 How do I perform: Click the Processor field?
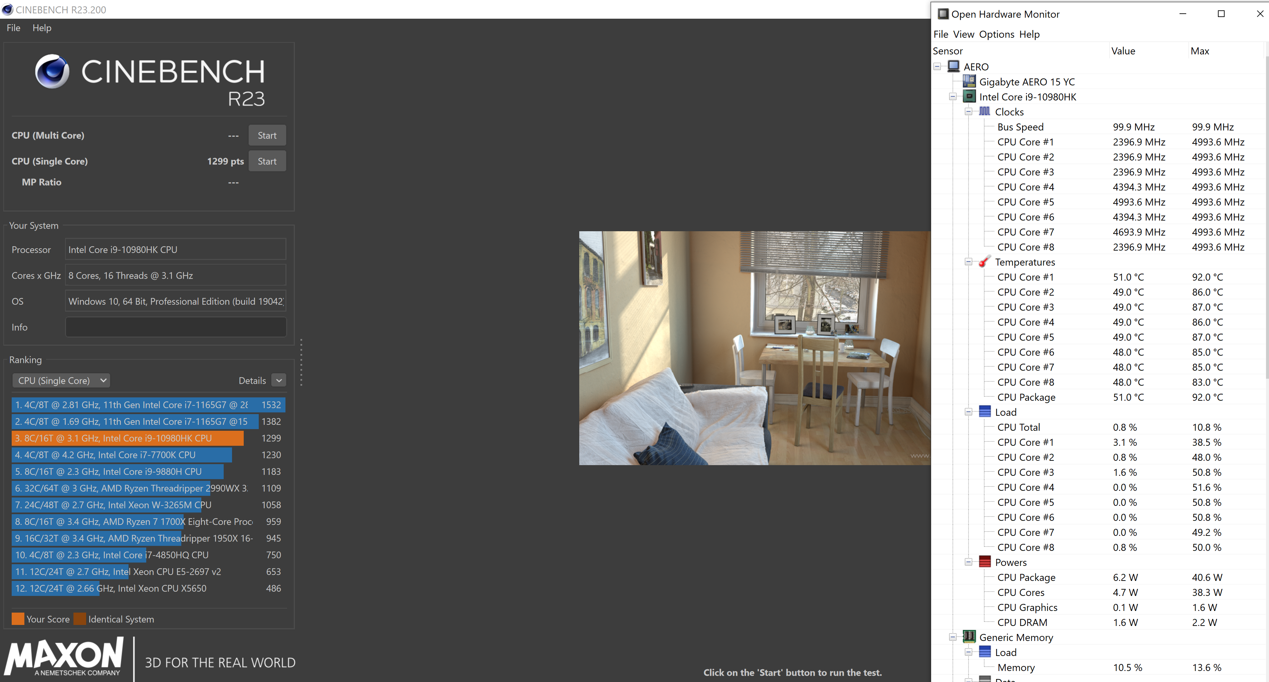(x=175, y=250)
